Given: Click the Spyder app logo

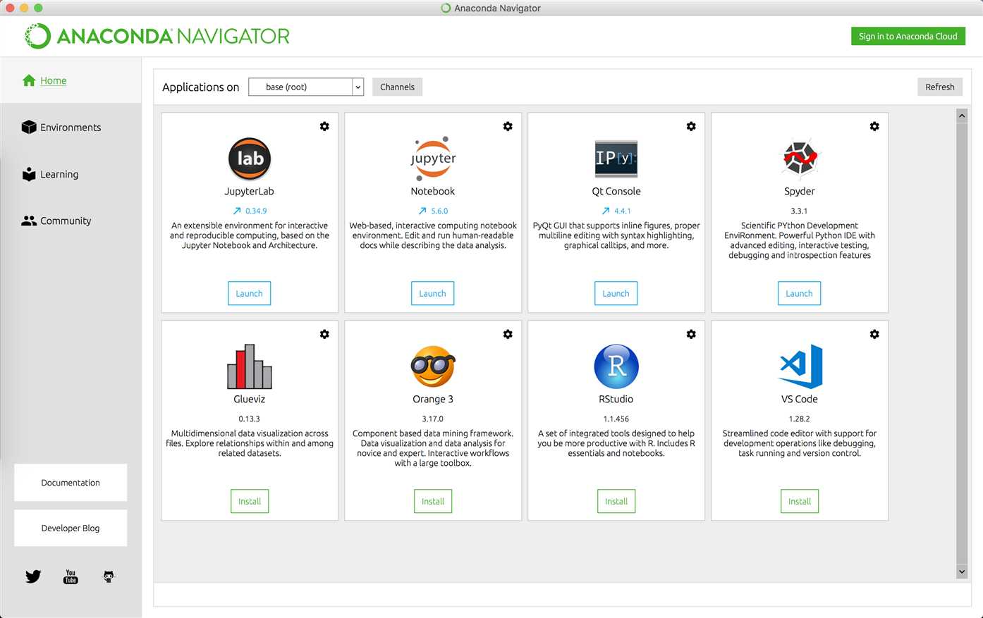Looking at the screenshot, I should click(x=800, y=158).
